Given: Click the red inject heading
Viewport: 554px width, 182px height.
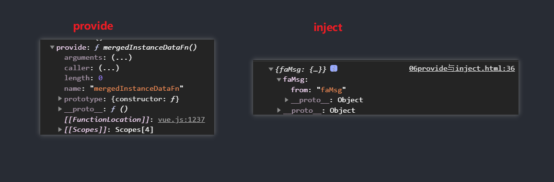Looking at the screenshot, I should [328, 27].
